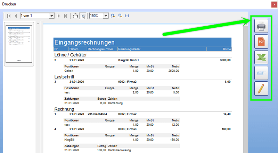The width and height of the screenshot is (278, 153).
Task: Reset view to 1:1 scale
Action: pyautogui.click(x=127, y=16)
